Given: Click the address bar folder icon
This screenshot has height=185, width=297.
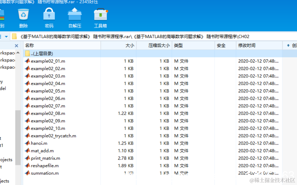Looking at the screenshot, I should (14, 36).
